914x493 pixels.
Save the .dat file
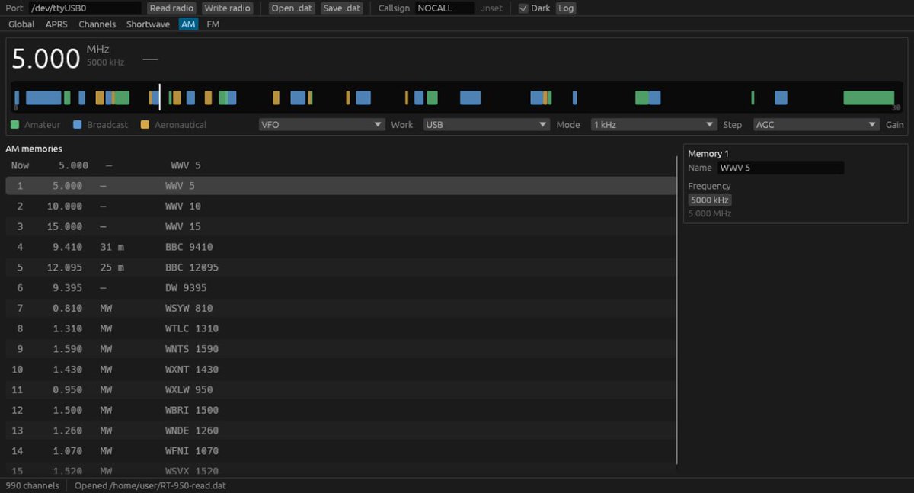pyautogui.click(x=342, y=8)
